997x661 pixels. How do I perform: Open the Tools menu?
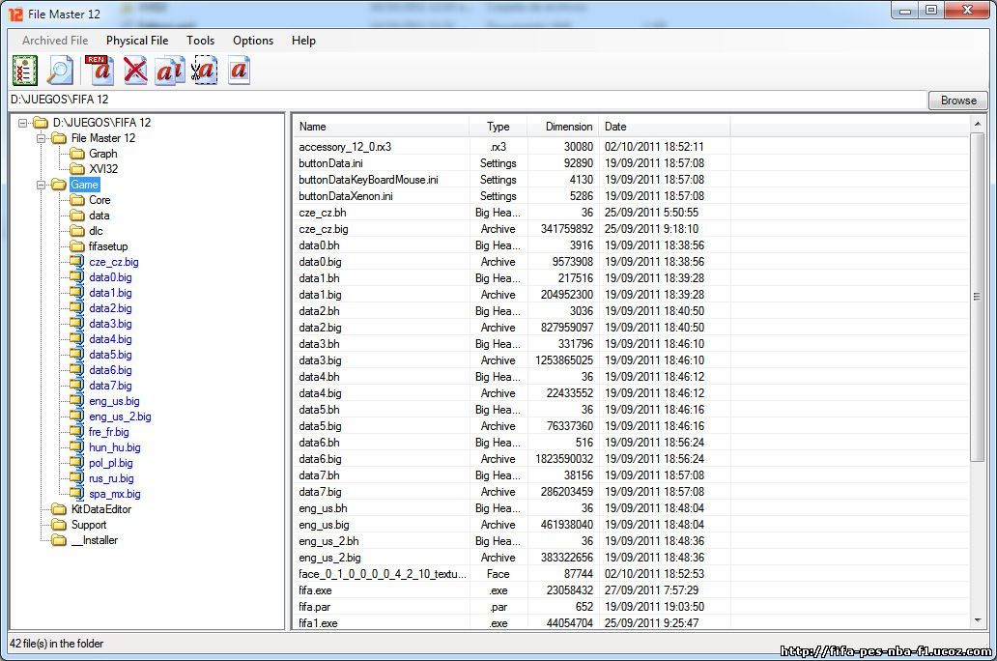pos(200,40)
